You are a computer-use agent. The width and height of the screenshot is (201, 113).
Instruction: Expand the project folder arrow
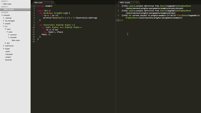point(4,24)
